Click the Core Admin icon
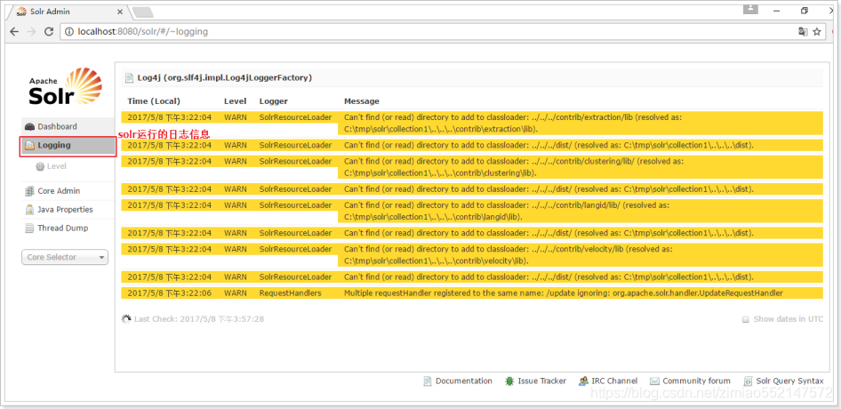Screen dimensions: 841x409 click(x=29, y=191)
